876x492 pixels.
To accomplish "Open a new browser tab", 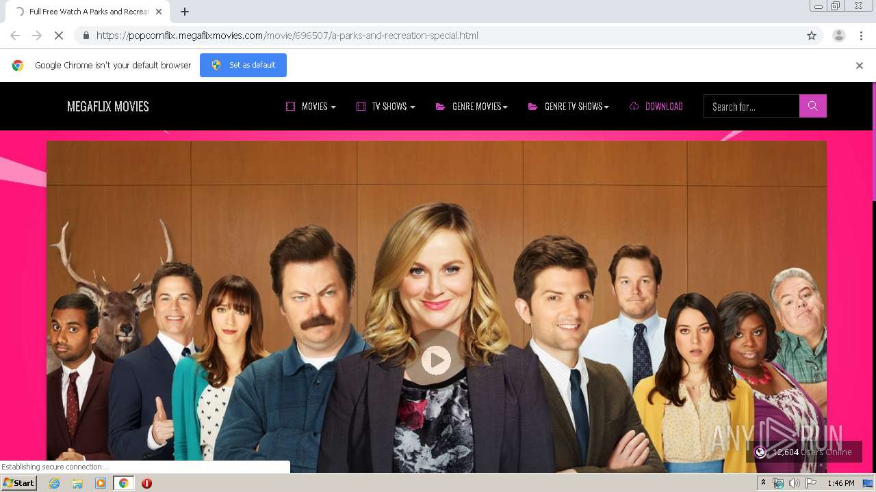I will (x=185, y=12).
